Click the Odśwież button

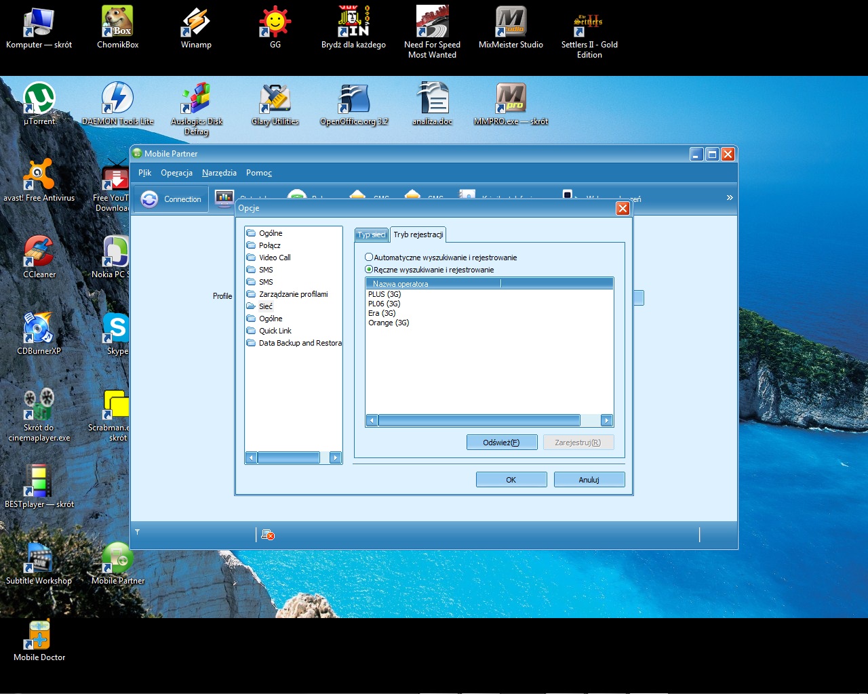click(x=501, y=443)
